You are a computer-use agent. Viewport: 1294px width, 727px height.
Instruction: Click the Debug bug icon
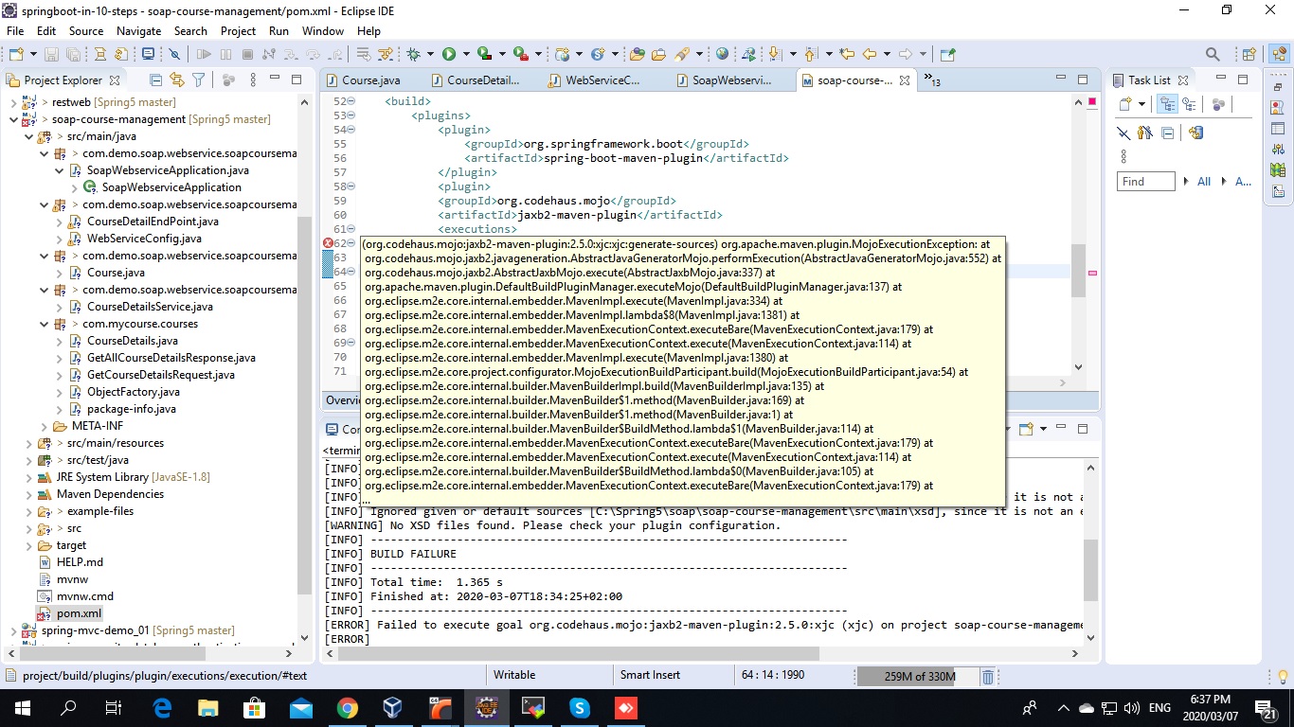[x=413, y=55]
